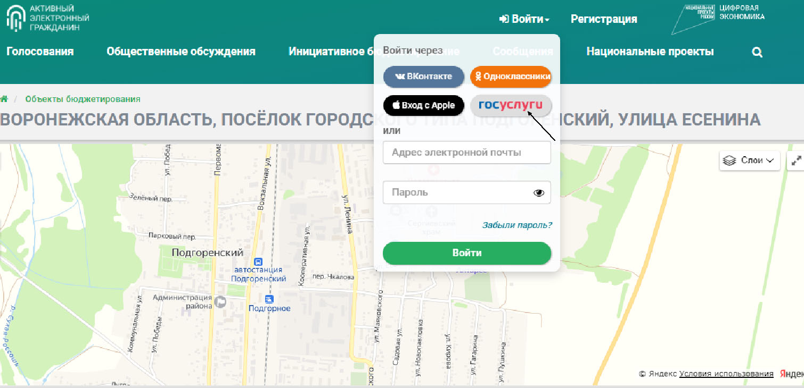
Task: Open Объекты бюджетирования breadcrumb link
Action: pos(83,99)
